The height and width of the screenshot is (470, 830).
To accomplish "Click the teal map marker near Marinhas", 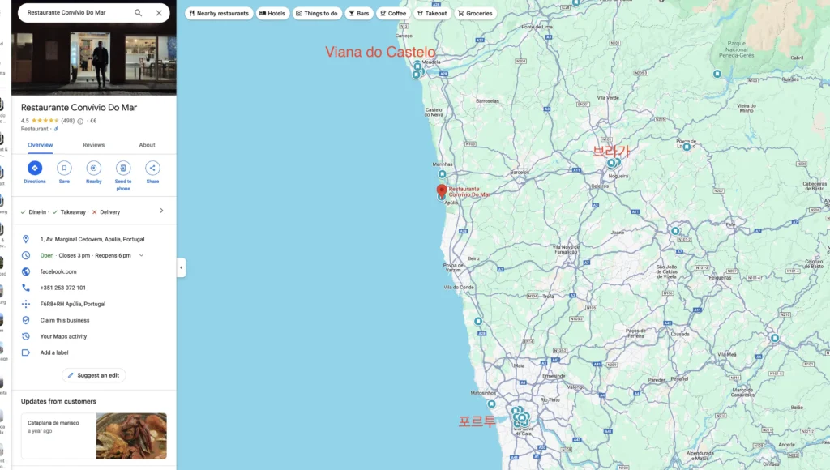I will (x=442, y=174).
